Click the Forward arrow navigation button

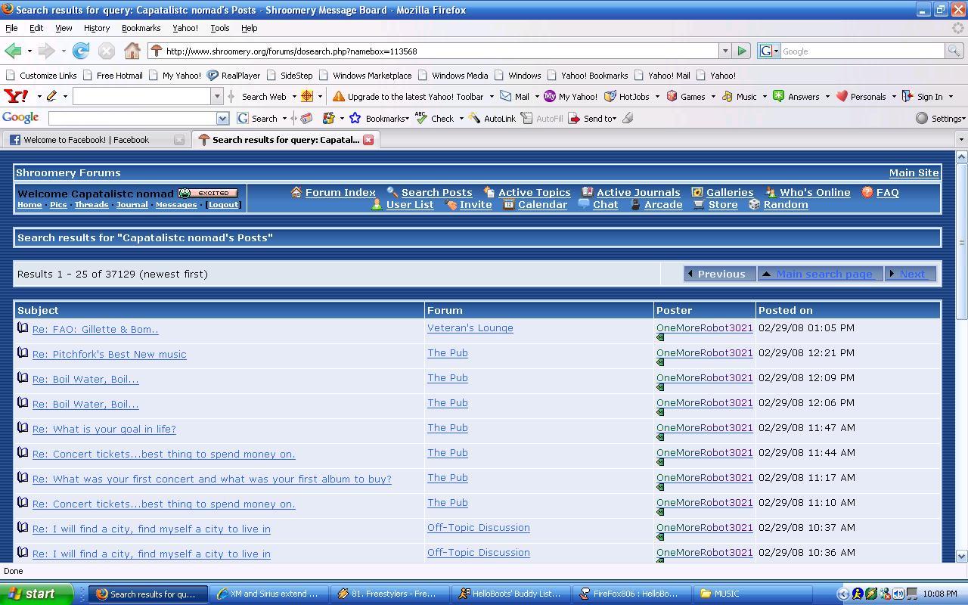point(46,51)
